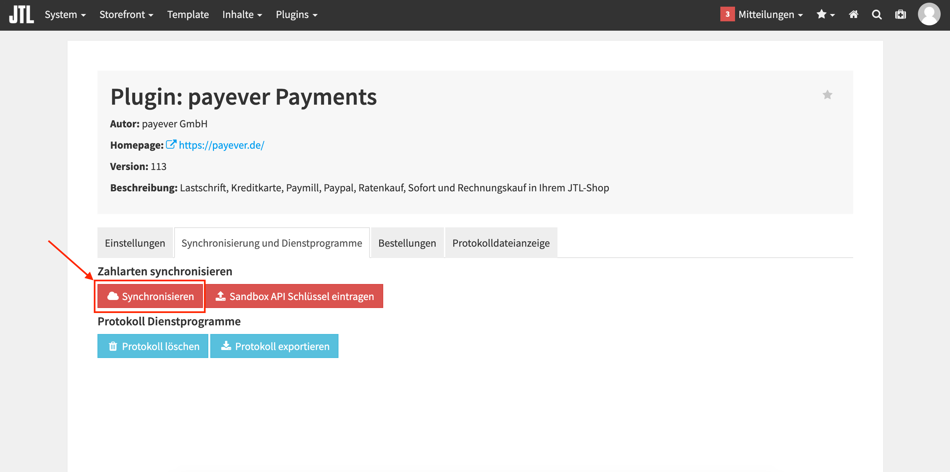Open the Mitteilungen dropdown
The width and height of the screenshot is (950, 472).
770,15
